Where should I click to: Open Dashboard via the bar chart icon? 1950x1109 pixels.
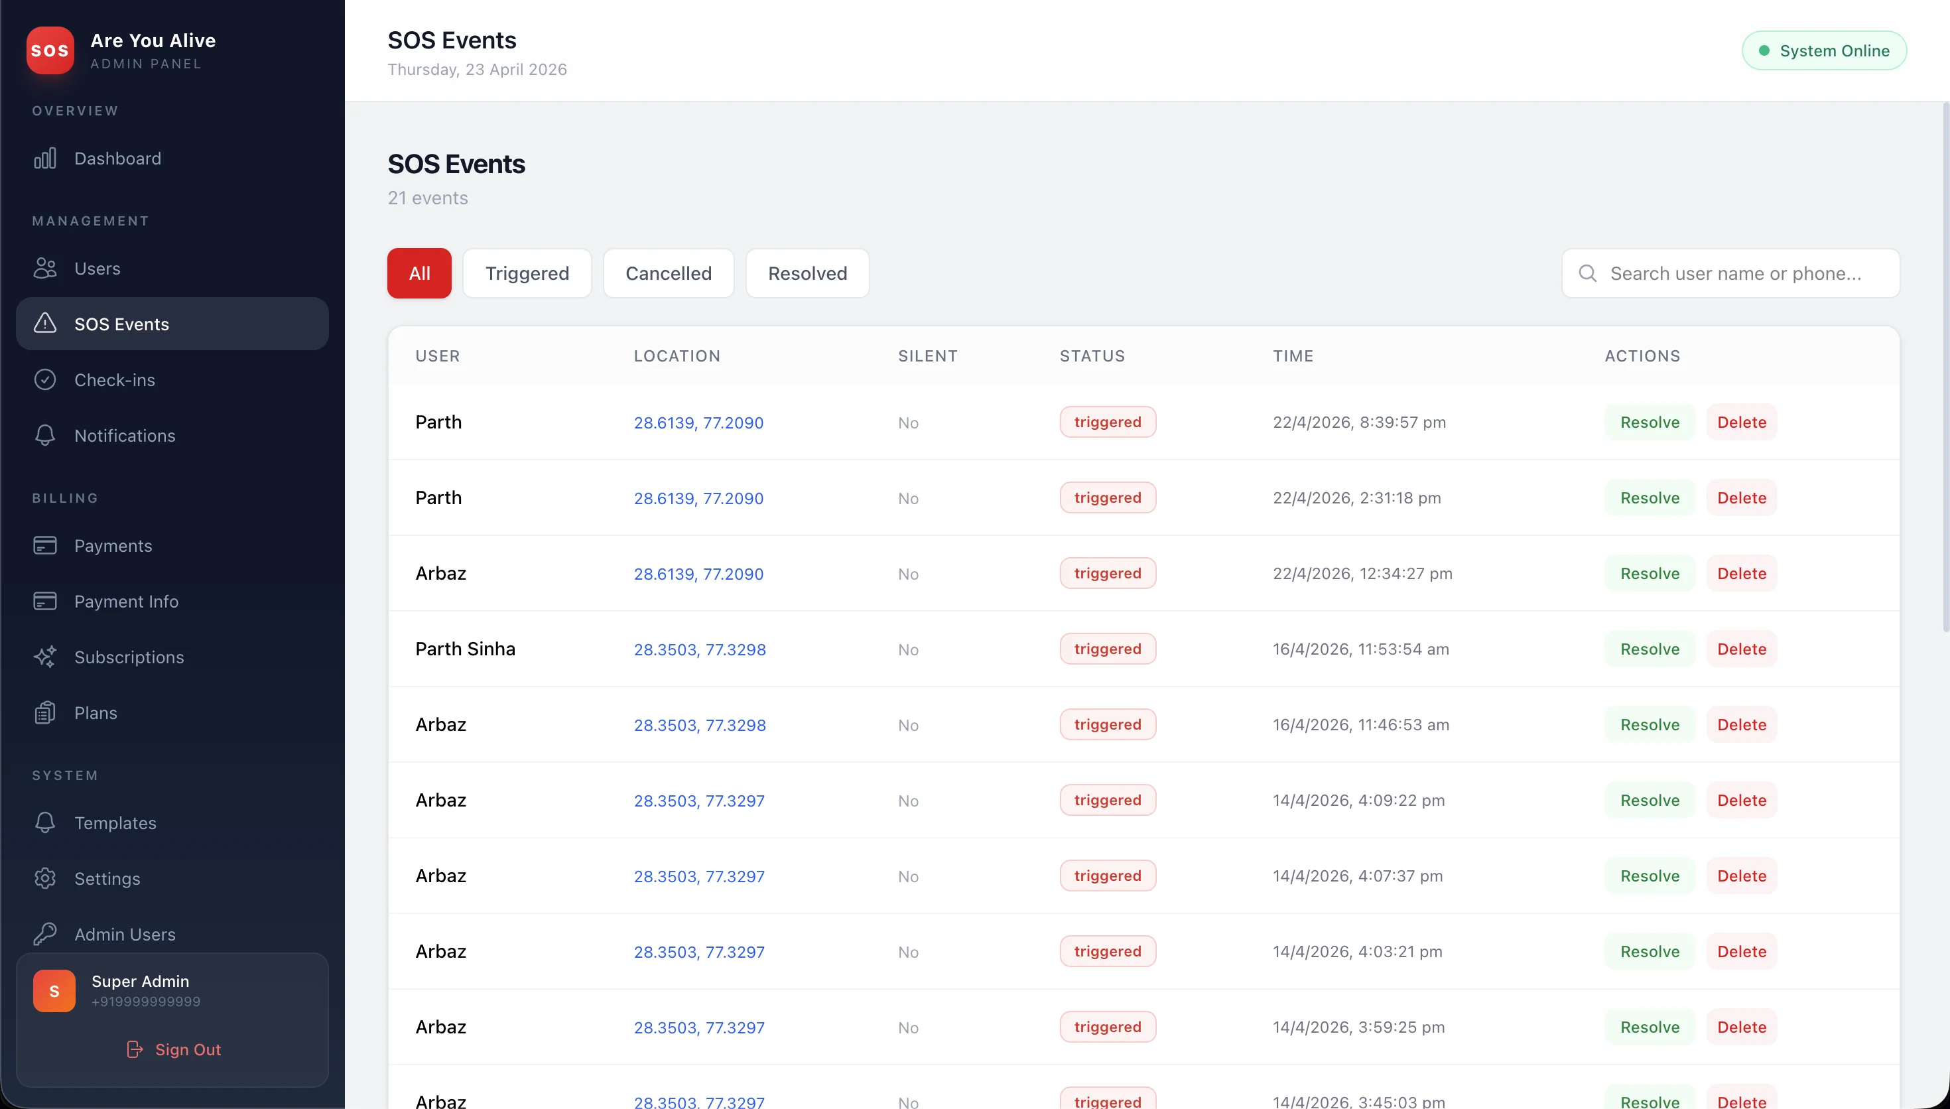point(44,159)
